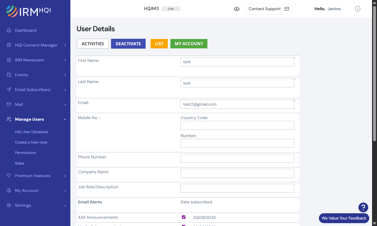Click the Email Subscribers paper-plane icon
Image resolution: width=377 pixels, height=226 pixels.
coord(9,89)
